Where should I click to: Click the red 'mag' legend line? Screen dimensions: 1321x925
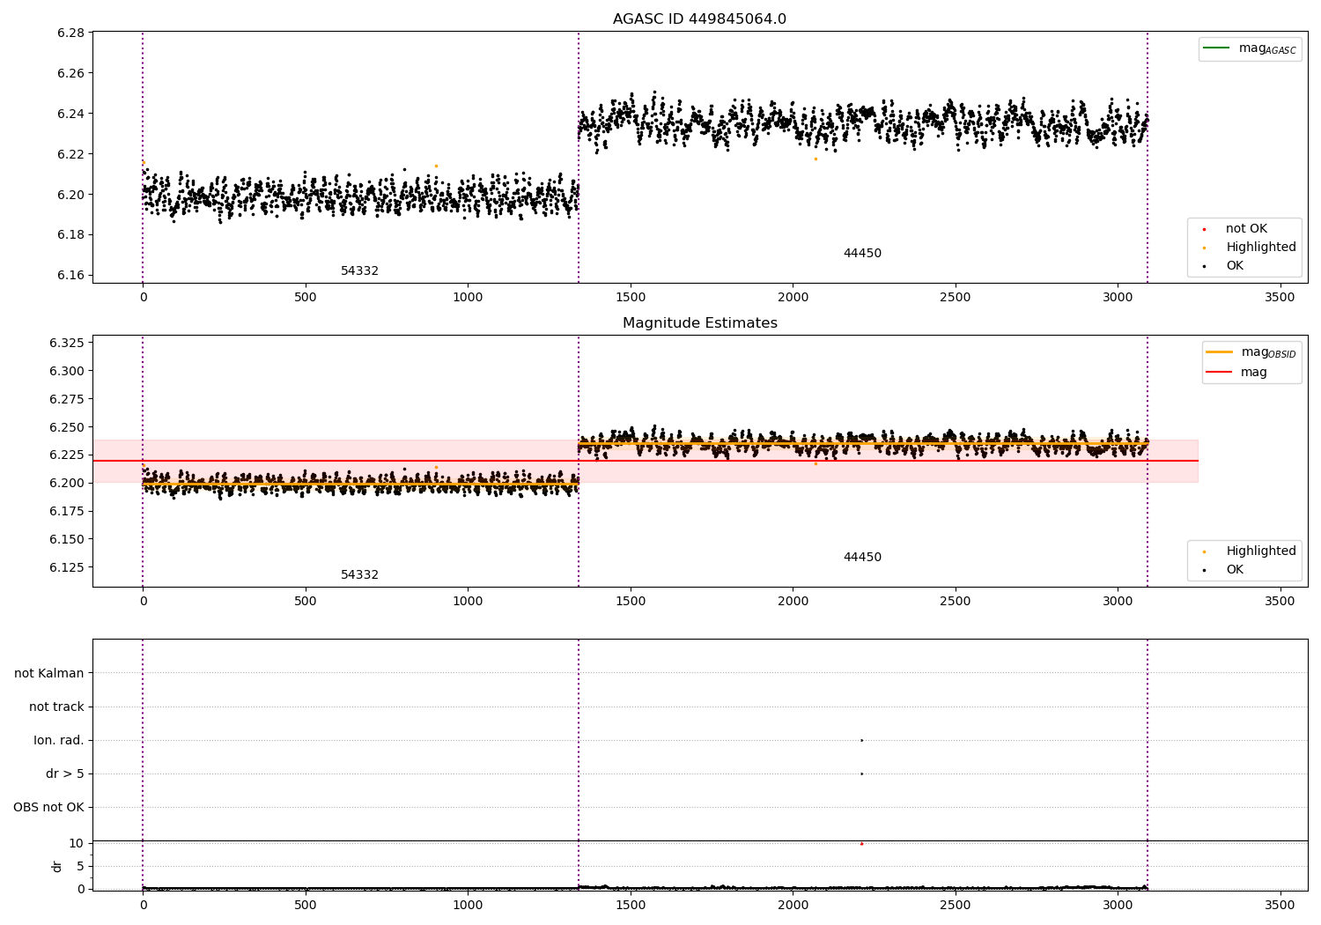tap(1220, 373)
